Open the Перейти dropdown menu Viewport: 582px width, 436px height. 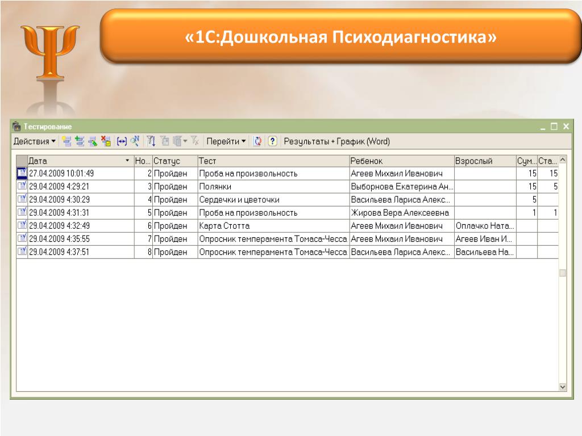click(x=226, y=141)
